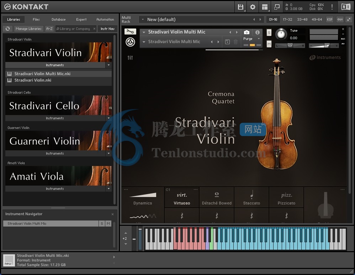Viewport: 355px width, 275px height.
Task: Click the panic exclamation mark button
Action: pos(332,7)
